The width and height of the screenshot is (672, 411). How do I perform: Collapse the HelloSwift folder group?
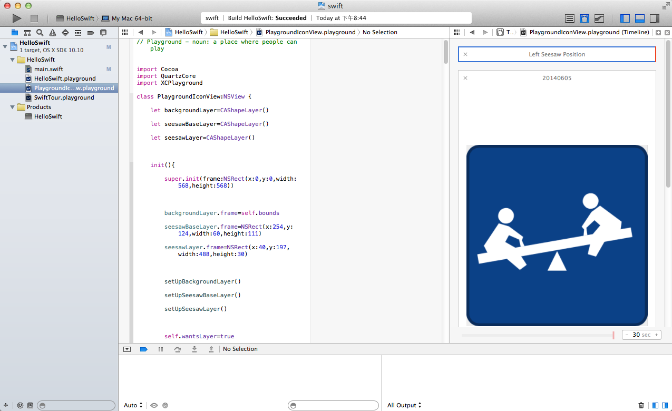(13, 60)
